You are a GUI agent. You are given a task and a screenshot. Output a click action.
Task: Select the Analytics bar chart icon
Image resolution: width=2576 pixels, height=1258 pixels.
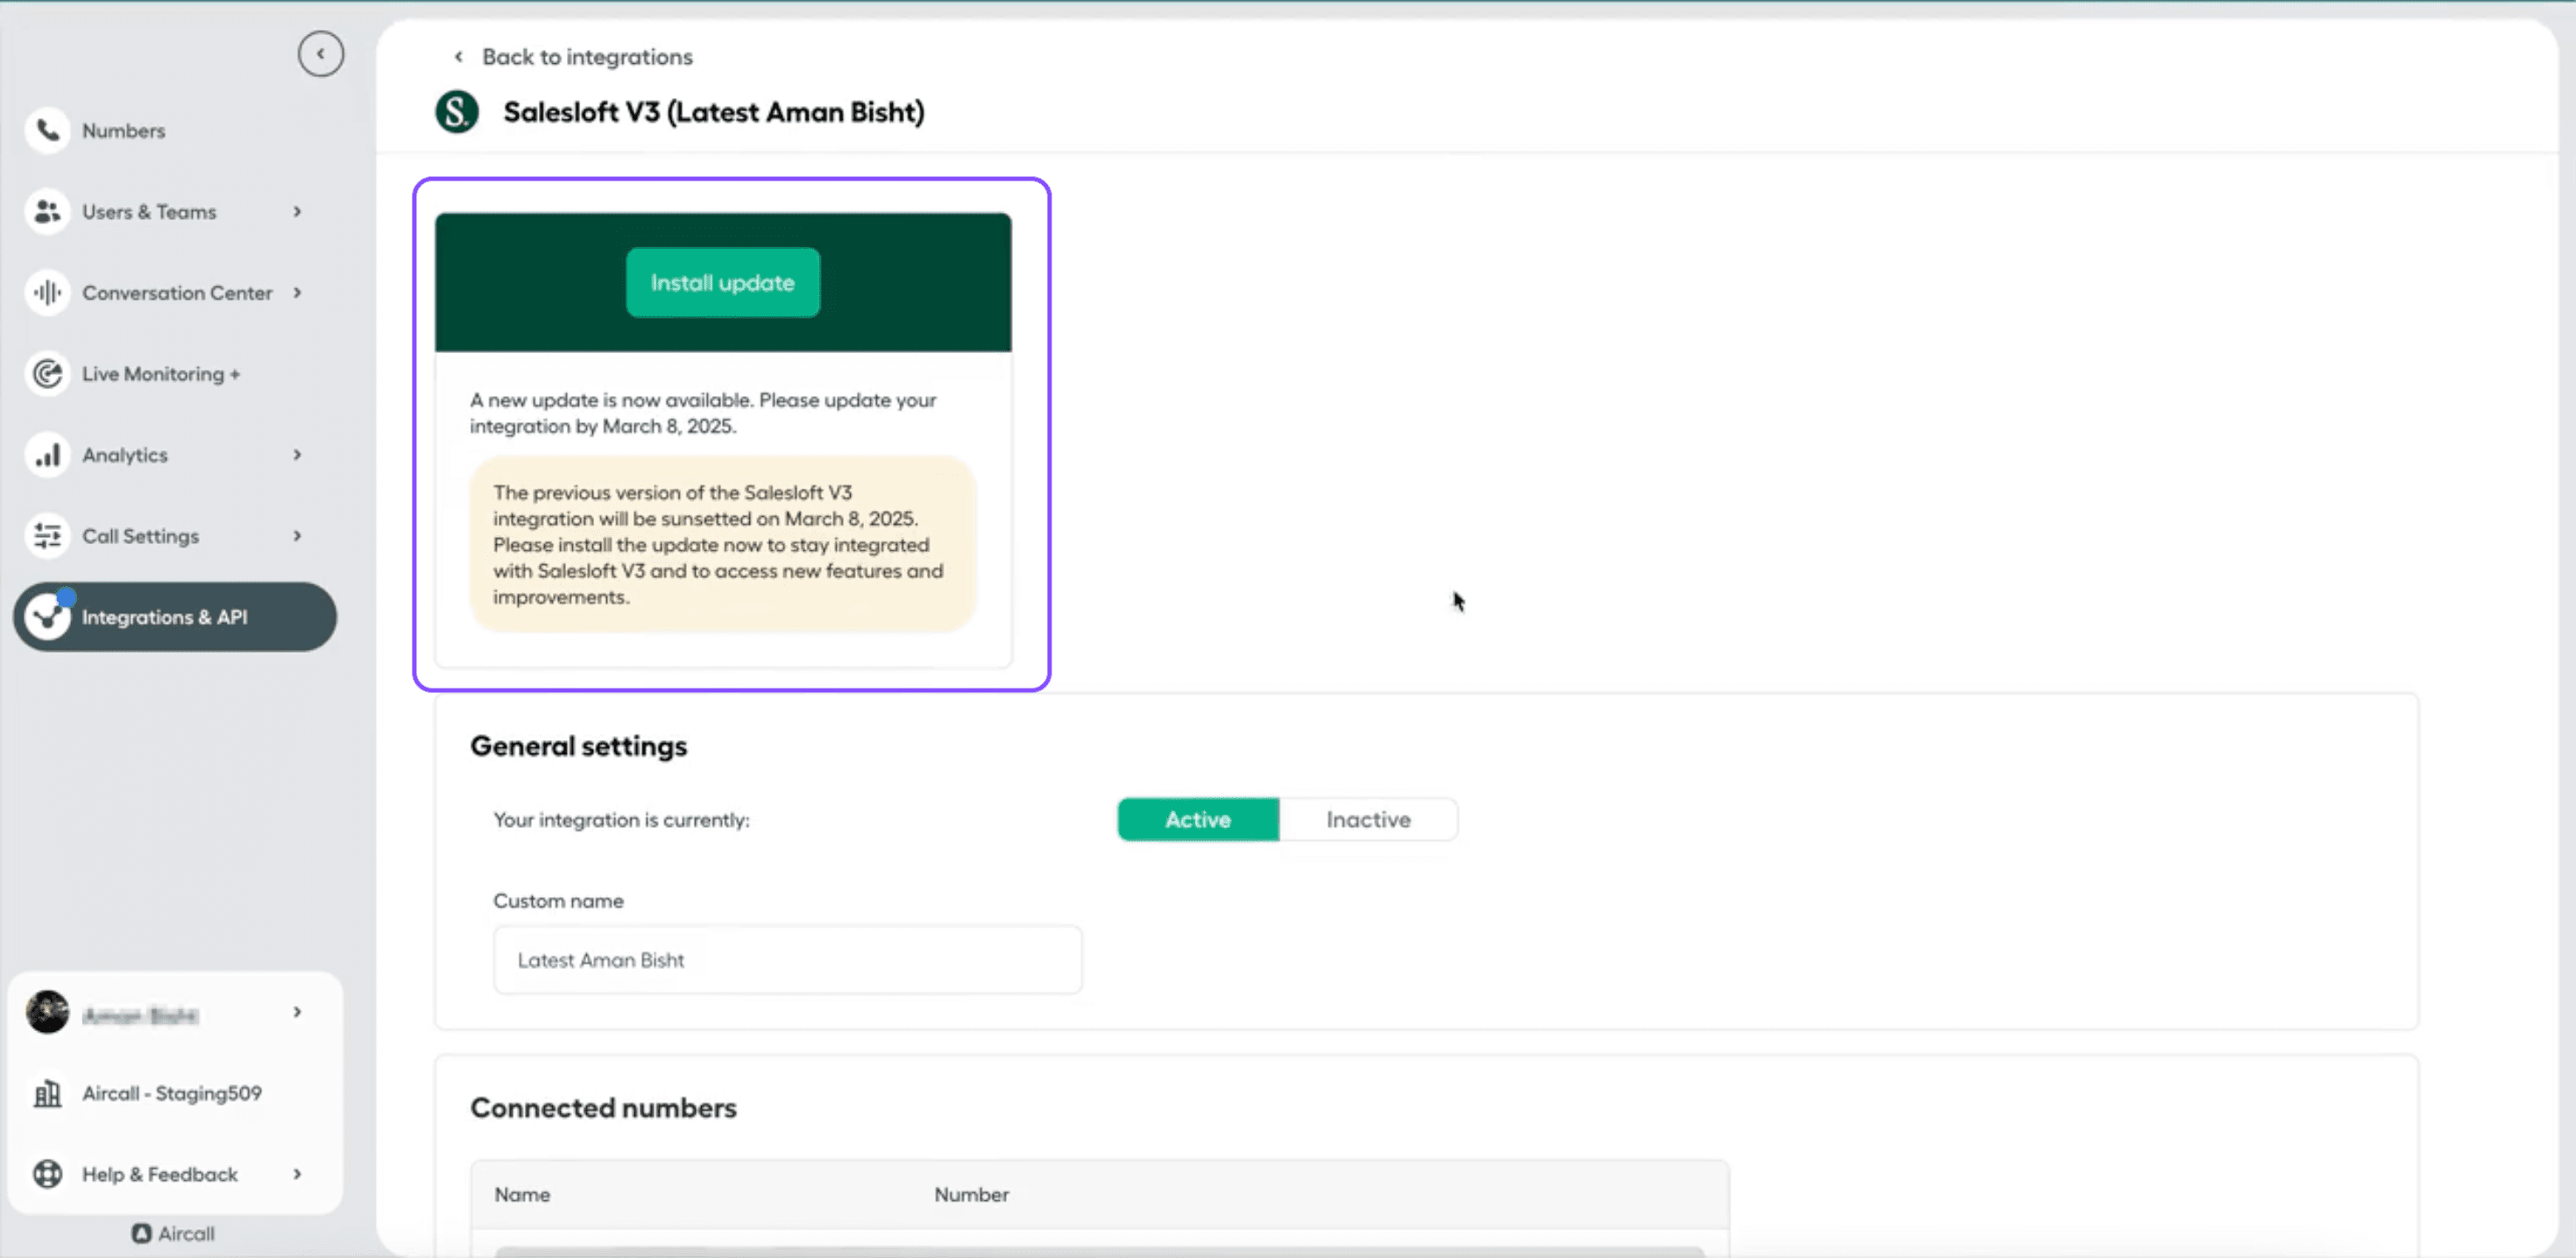click(47, 454)
